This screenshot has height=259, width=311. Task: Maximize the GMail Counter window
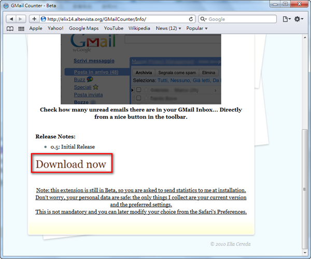click(285, 4)
